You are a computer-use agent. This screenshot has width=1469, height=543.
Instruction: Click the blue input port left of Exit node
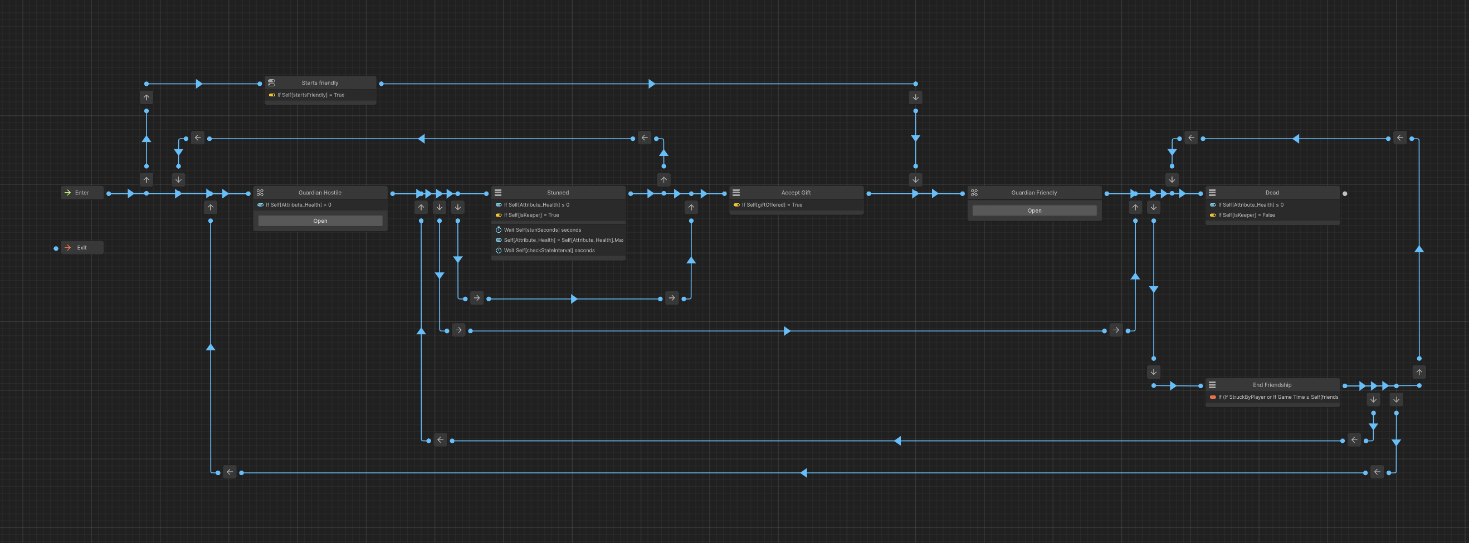click(56, 248)
